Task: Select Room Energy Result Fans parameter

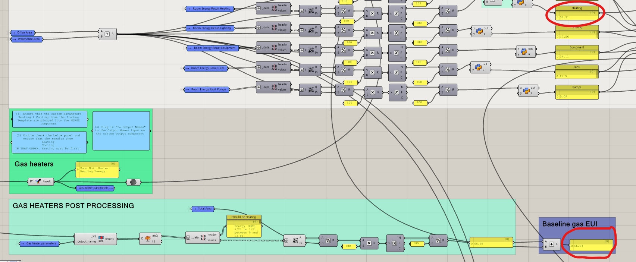Action: 206,68
